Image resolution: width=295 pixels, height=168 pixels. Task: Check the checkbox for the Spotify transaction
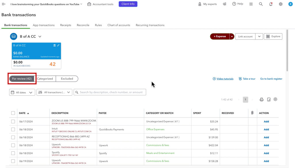coord(13,153)
